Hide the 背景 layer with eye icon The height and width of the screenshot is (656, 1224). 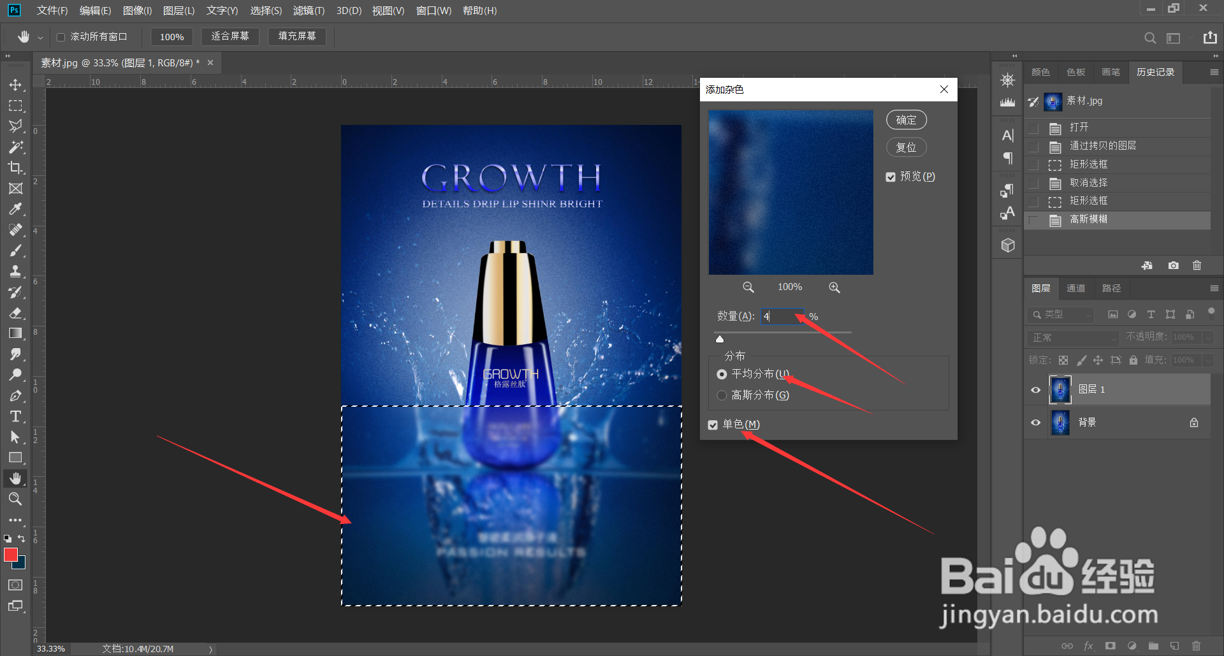coord(1036,423)
